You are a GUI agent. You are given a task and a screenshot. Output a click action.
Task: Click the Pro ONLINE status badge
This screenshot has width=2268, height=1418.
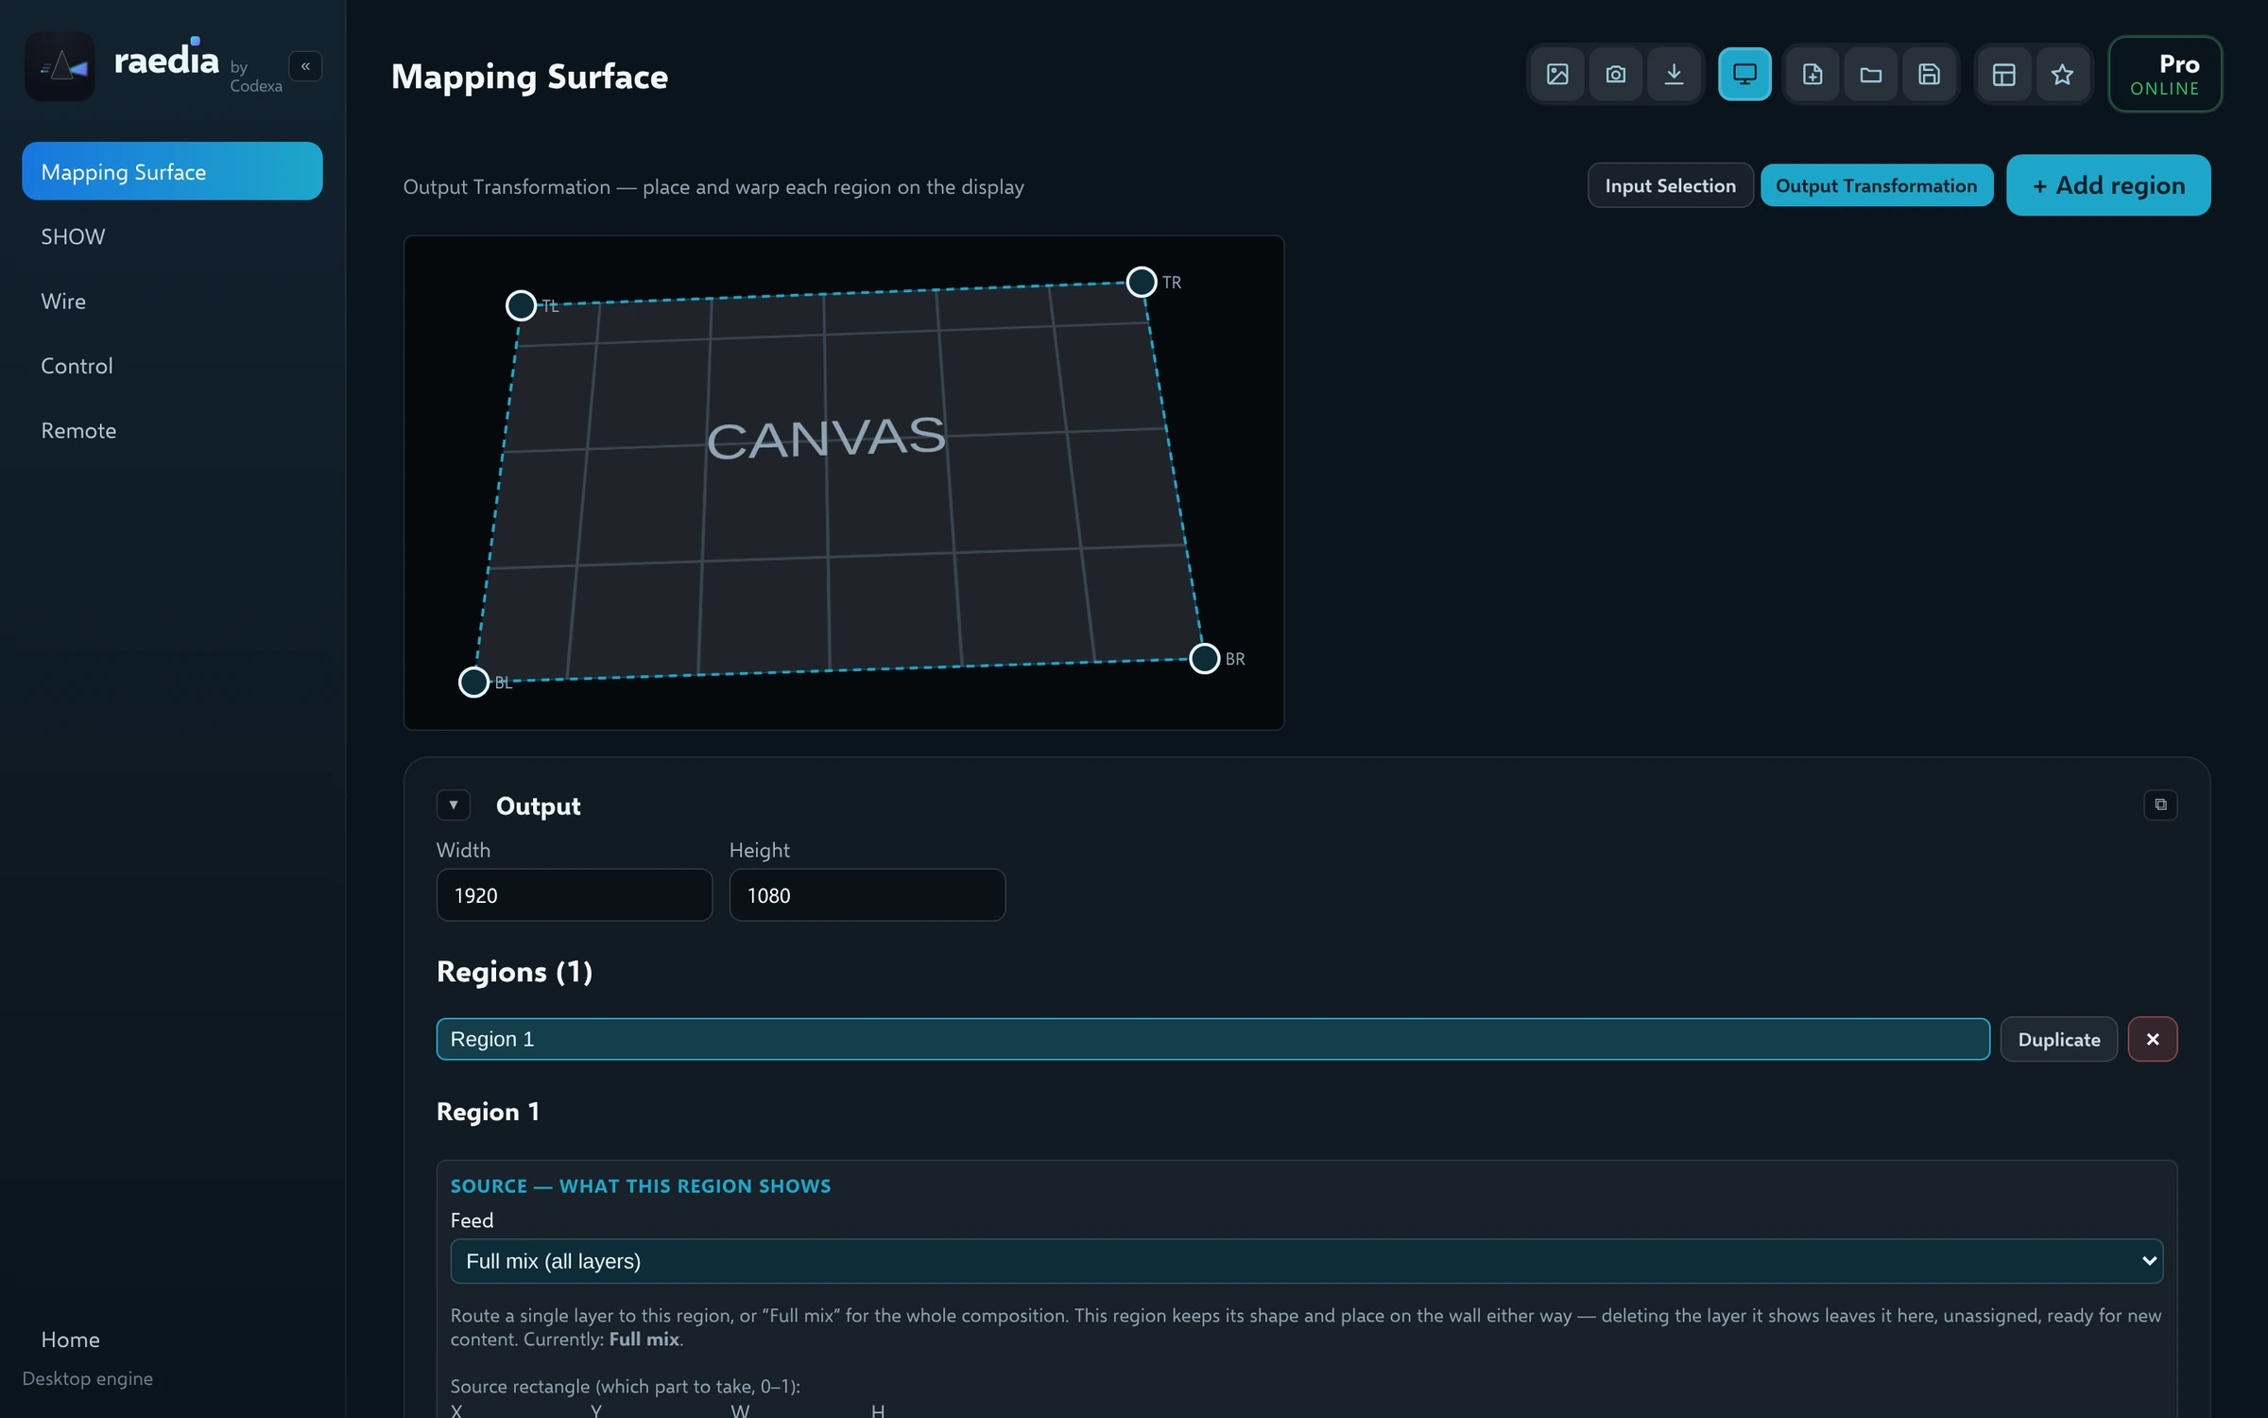click(x=2165, y=75)
